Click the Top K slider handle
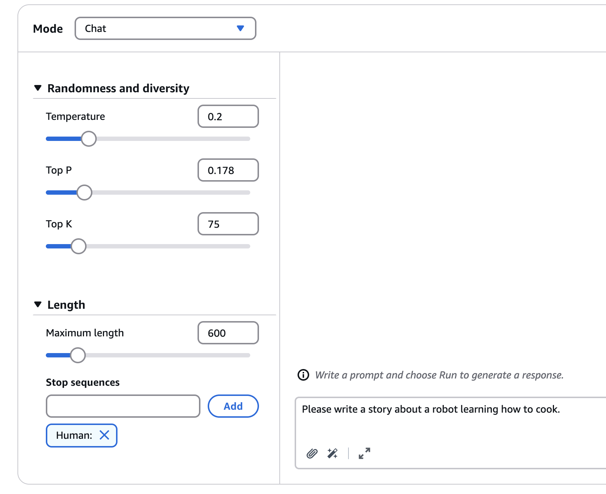The width and height of the screenshot is (606, 494). coord(79,246)
